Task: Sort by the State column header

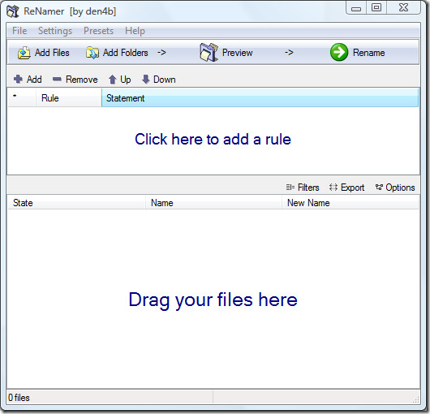Action: point(76,203)
